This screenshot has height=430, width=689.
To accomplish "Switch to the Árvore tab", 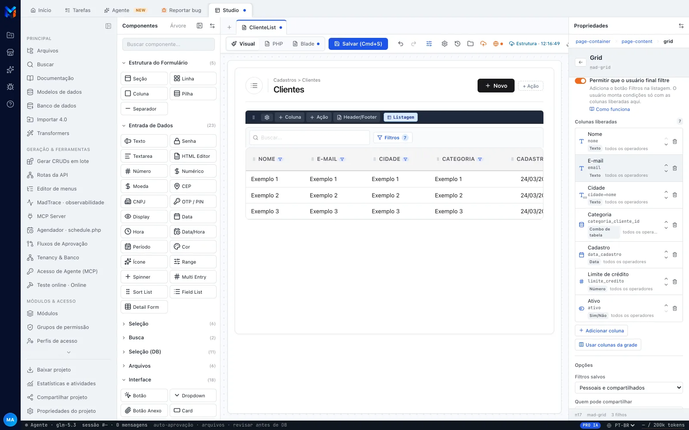I will point(178,26).
